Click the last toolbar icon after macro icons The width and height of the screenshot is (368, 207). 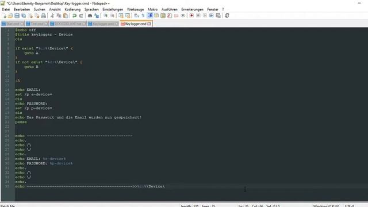coord(227,16)
